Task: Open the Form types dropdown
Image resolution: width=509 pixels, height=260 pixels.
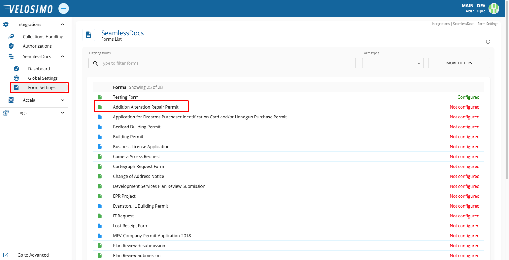Action: (x=393, y=63)
